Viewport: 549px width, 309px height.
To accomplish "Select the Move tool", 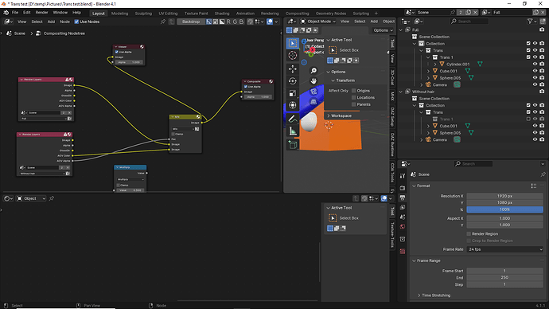I will pyautogui.click(x=292, y=69).
